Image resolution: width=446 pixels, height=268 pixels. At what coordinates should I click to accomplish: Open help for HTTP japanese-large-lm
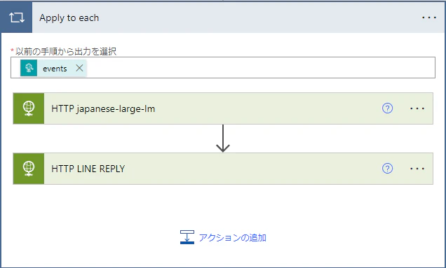tap(387, 108)
